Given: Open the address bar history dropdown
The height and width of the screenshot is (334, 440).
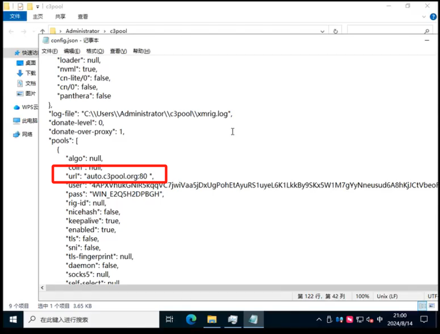Looking at the screenshot, I should (322, 31).
